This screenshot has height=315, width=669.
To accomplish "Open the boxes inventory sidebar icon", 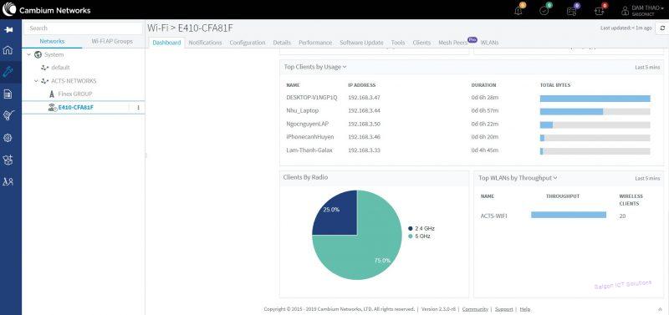I will [8, 160].
